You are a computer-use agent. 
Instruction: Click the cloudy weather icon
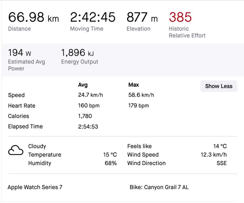pos(16,150)
